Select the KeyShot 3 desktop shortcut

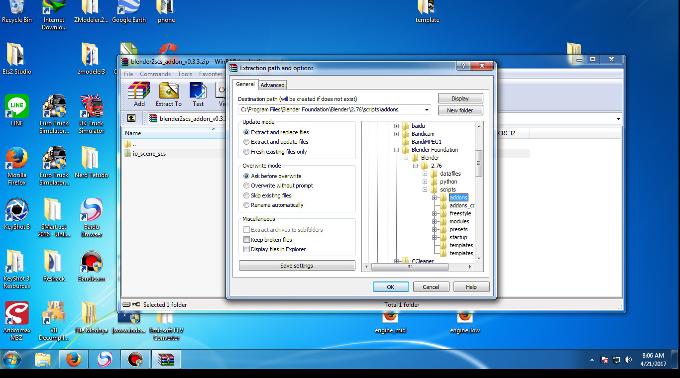click(x=17, y=215)
